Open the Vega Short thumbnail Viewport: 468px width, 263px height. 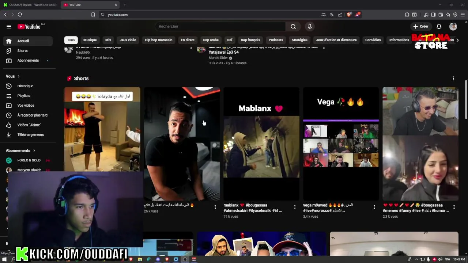click(341, 144)
